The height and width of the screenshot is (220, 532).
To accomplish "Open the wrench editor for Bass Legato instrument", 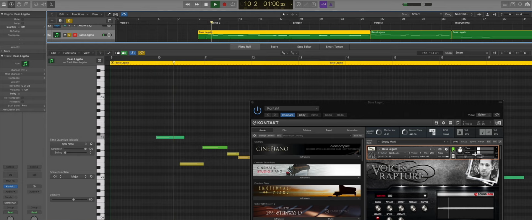I will pos(372,149).
